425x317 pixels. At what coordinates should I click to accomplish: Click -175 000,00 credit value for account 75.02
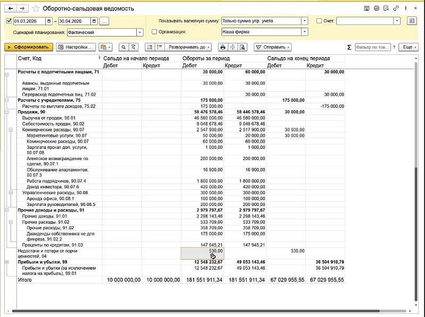coord(332,106)
